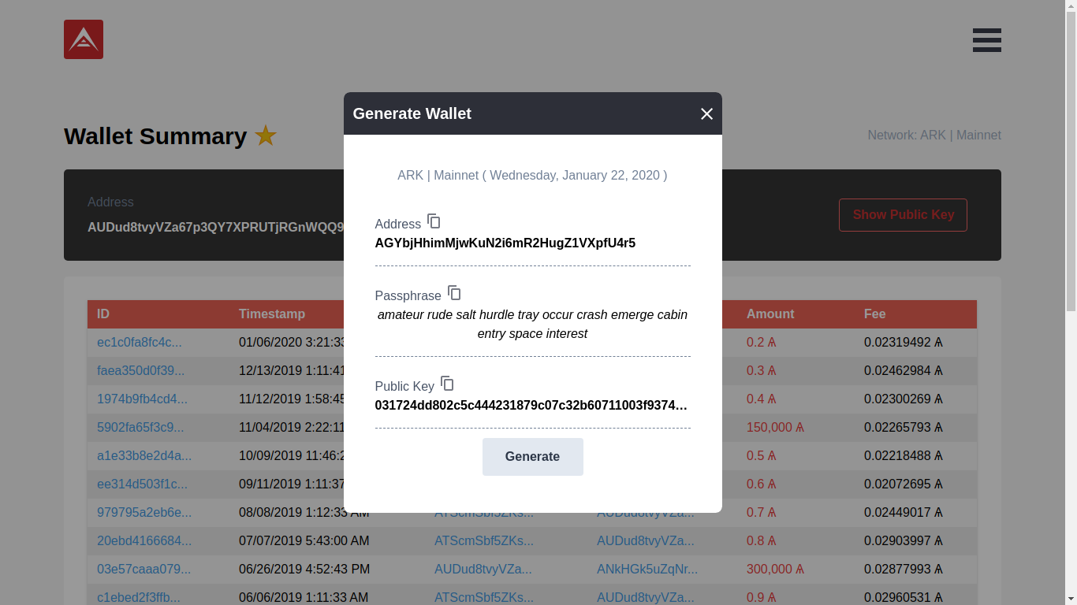Open sender ATScmSbf5ZKs... in 07/07/2019 row
This screenshot has width=1077, height=605.
point(484,541)
